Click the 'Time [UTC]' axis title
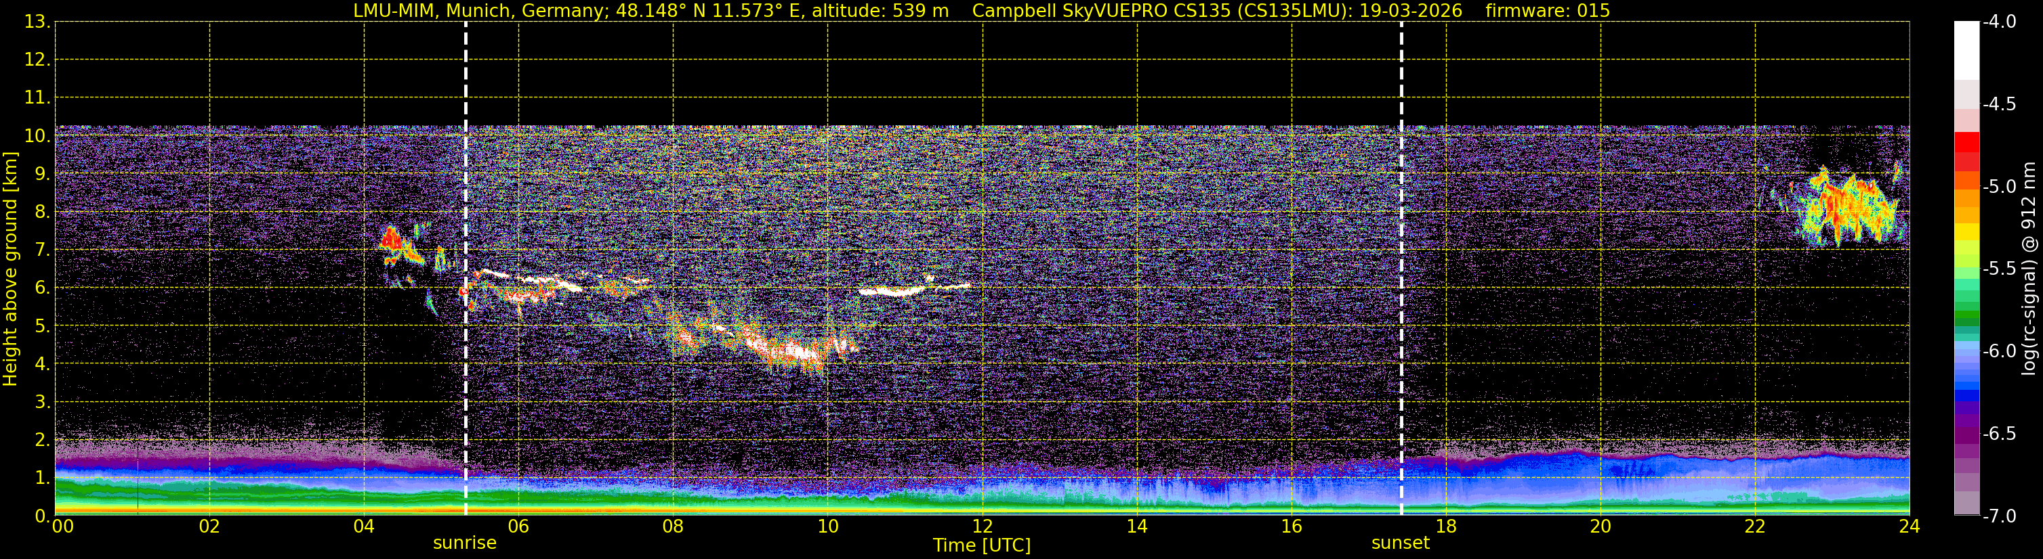 [982, 545]
